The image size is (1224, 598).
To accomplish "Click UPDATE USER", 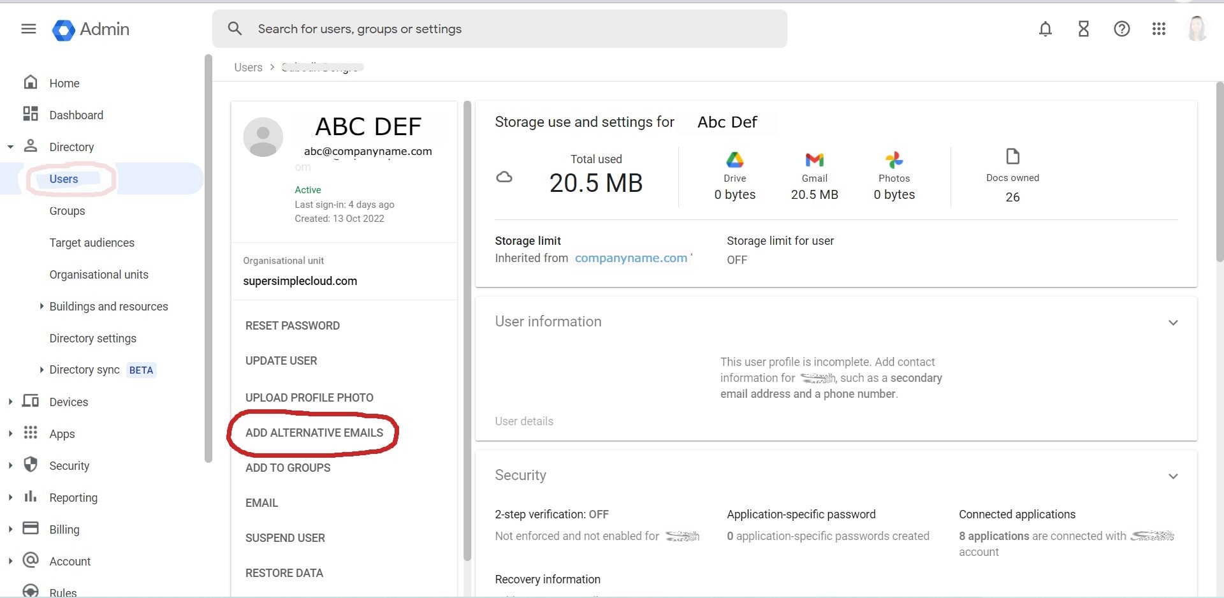I will point(281,360).
